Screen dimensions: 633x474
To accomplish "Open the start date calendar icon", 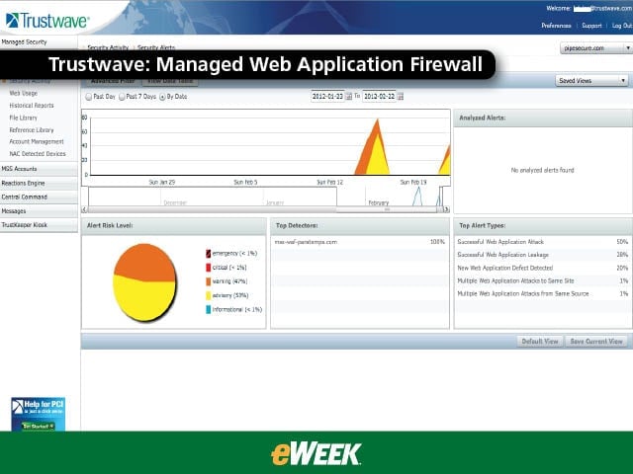I will (x=348, y=97).
